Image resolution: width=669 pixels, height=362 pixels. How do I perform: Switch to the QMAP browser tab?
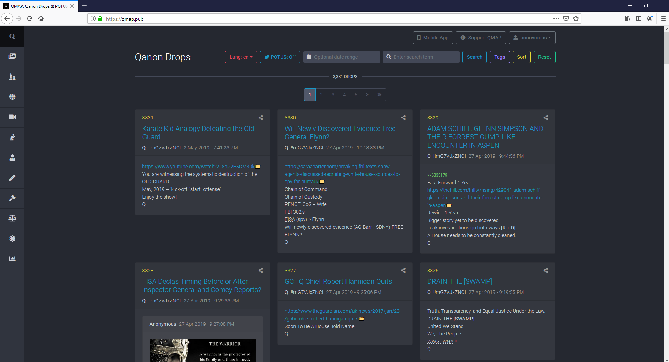pyautogui.click(x=38, y=6)
